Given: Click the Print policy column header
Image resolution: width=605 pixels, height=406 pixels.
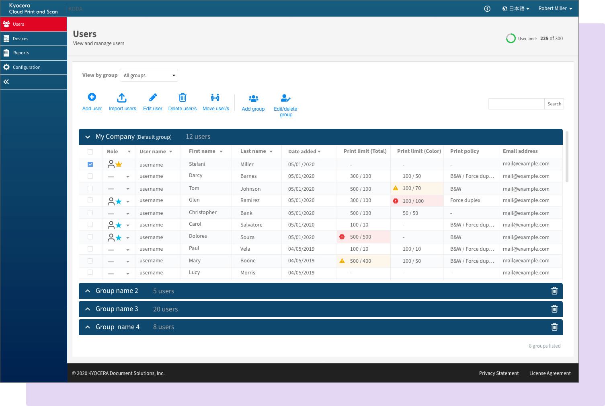Looking at the screenshot, I should click(x=465, y=151).
